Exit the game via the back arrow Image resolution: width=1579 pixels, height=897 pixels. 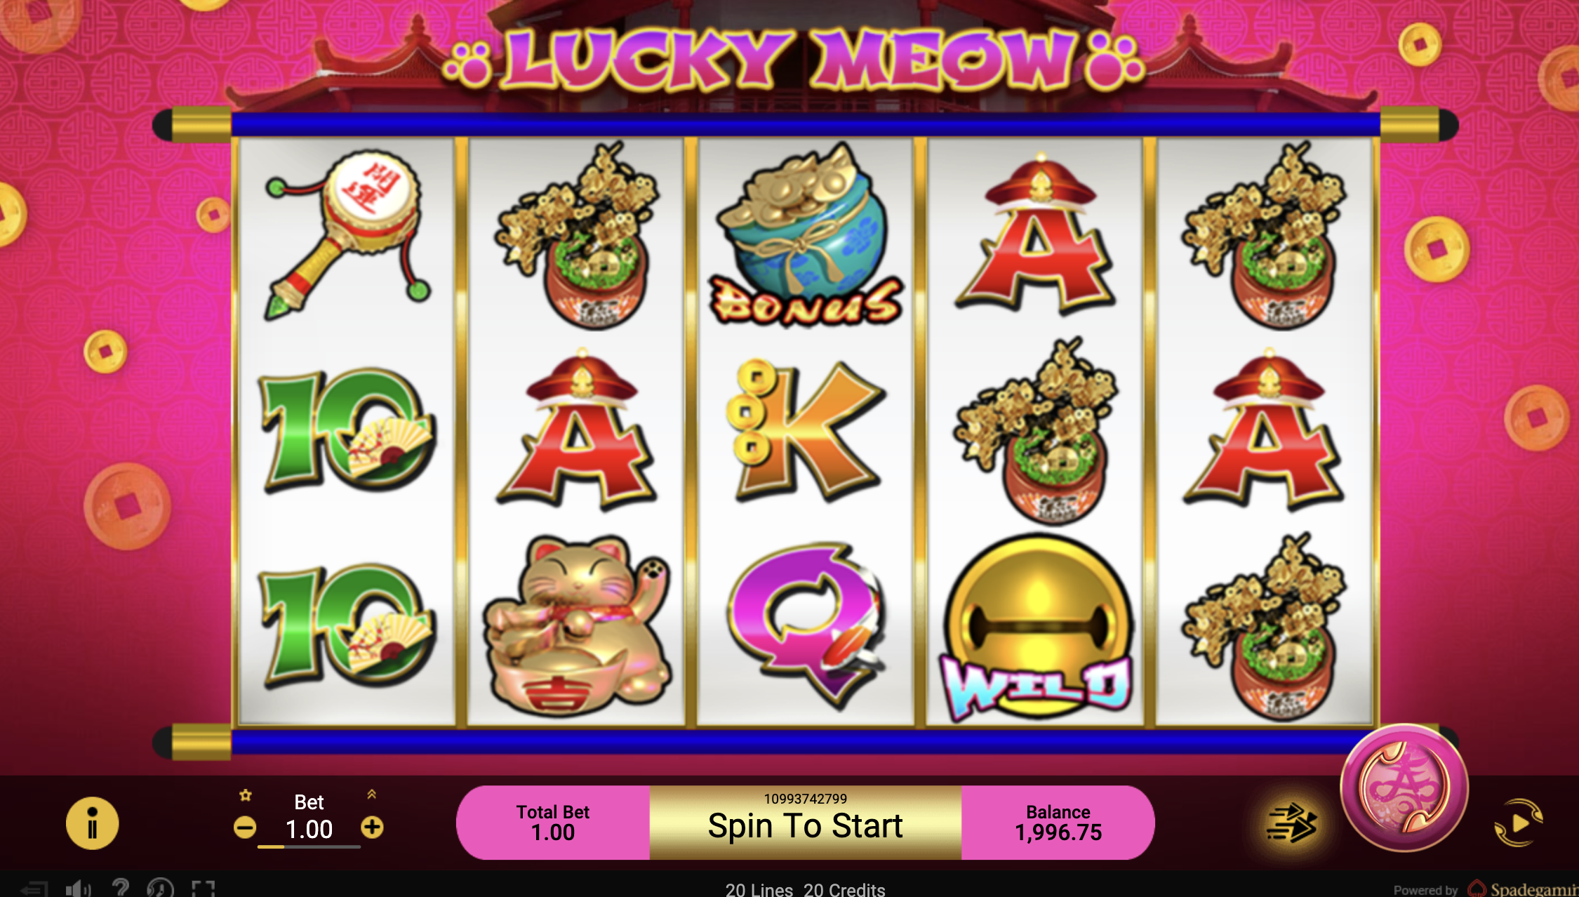click(34, 889)
